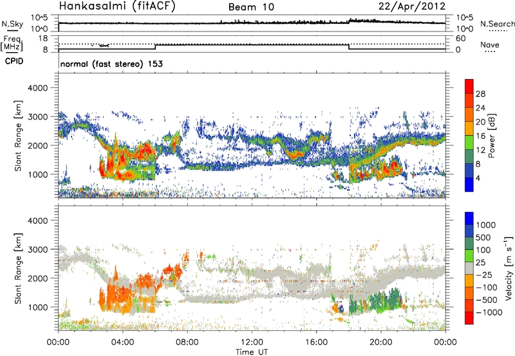Click the date '22/Apr/2012'
The height and width of the screenshot is (356, 515).
[412, 6]
